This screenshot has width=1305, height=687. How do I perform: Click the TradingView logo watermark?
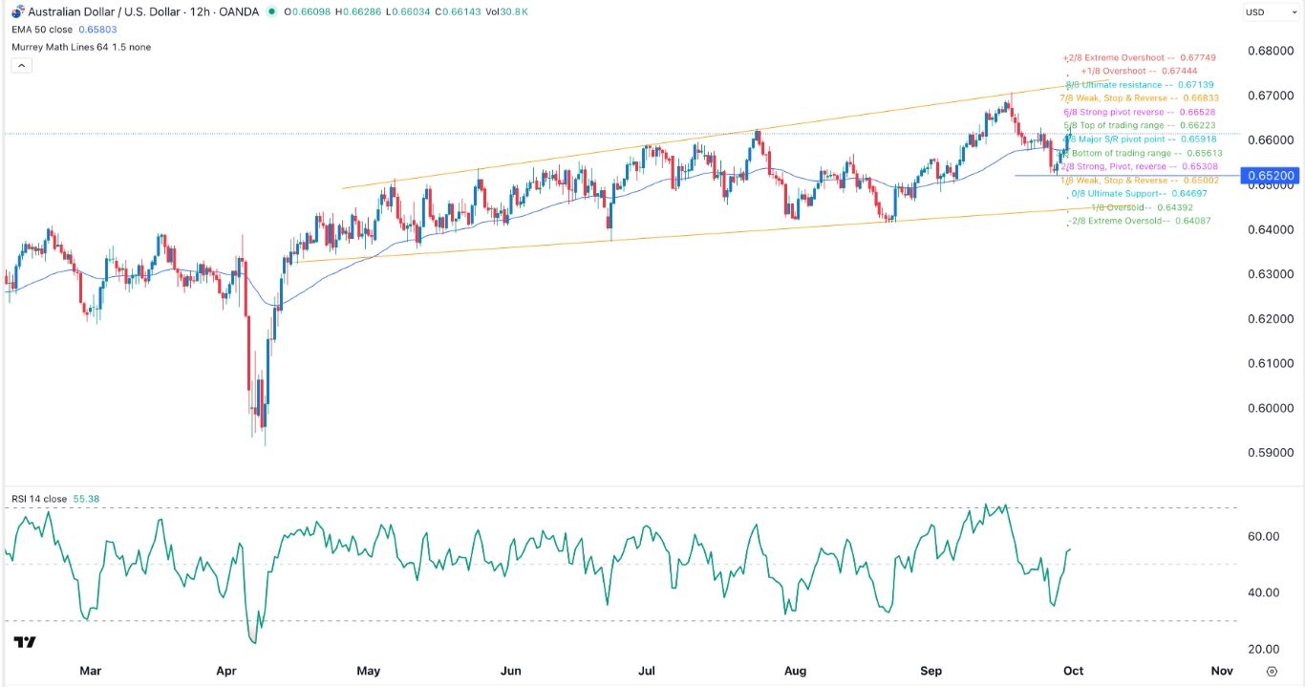(24, 642)
